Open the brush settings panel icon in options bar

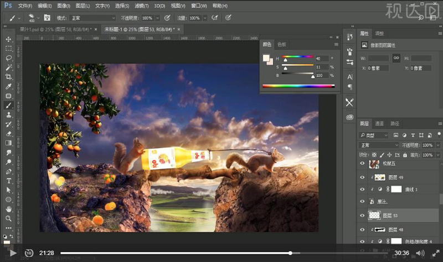(47, 18)
